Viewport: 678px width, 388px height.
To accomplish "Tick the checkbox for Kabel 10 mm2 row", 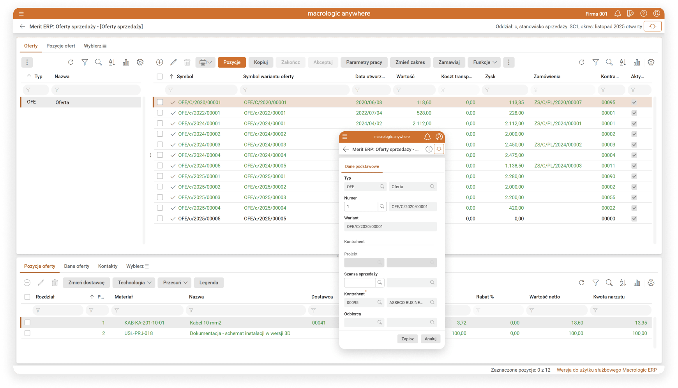I will click(x=27, y=323).
